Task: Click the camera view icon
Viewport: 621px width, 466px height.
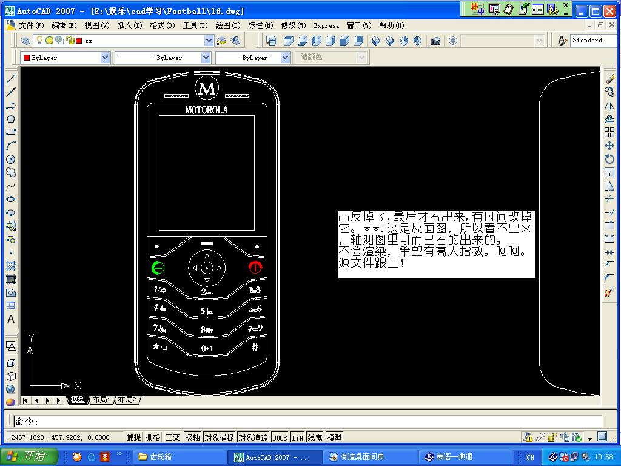Action: [435, 41]
